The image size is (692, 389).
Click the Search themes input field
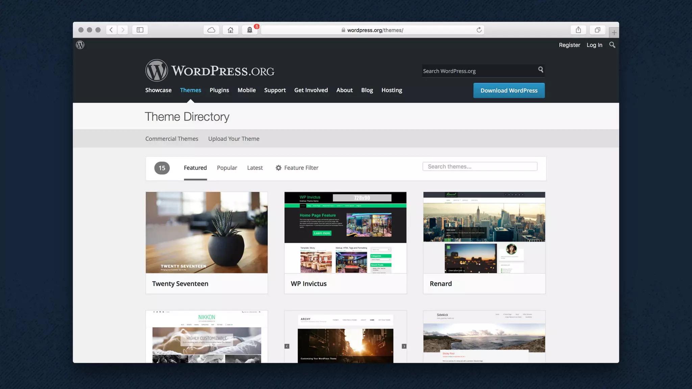coord(479,166)
